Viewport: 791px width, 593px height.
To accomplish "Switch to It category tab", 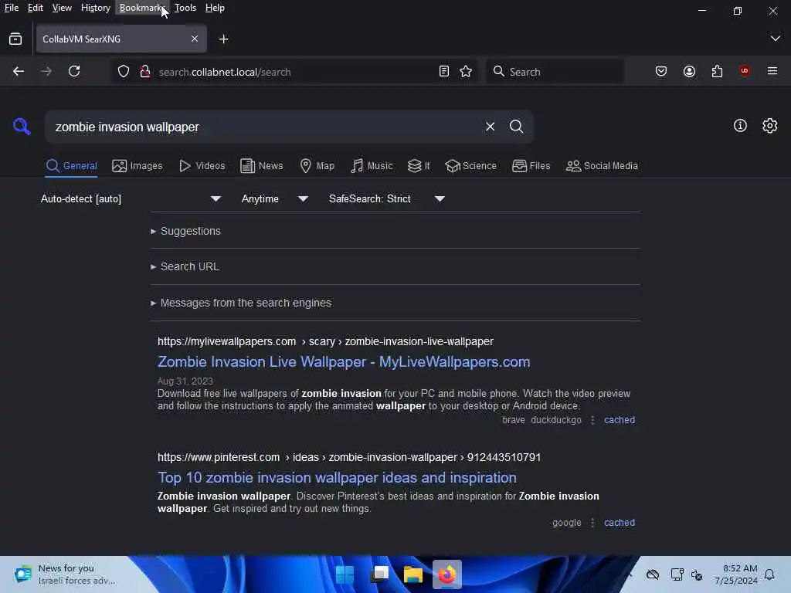I will coord(419,166).
